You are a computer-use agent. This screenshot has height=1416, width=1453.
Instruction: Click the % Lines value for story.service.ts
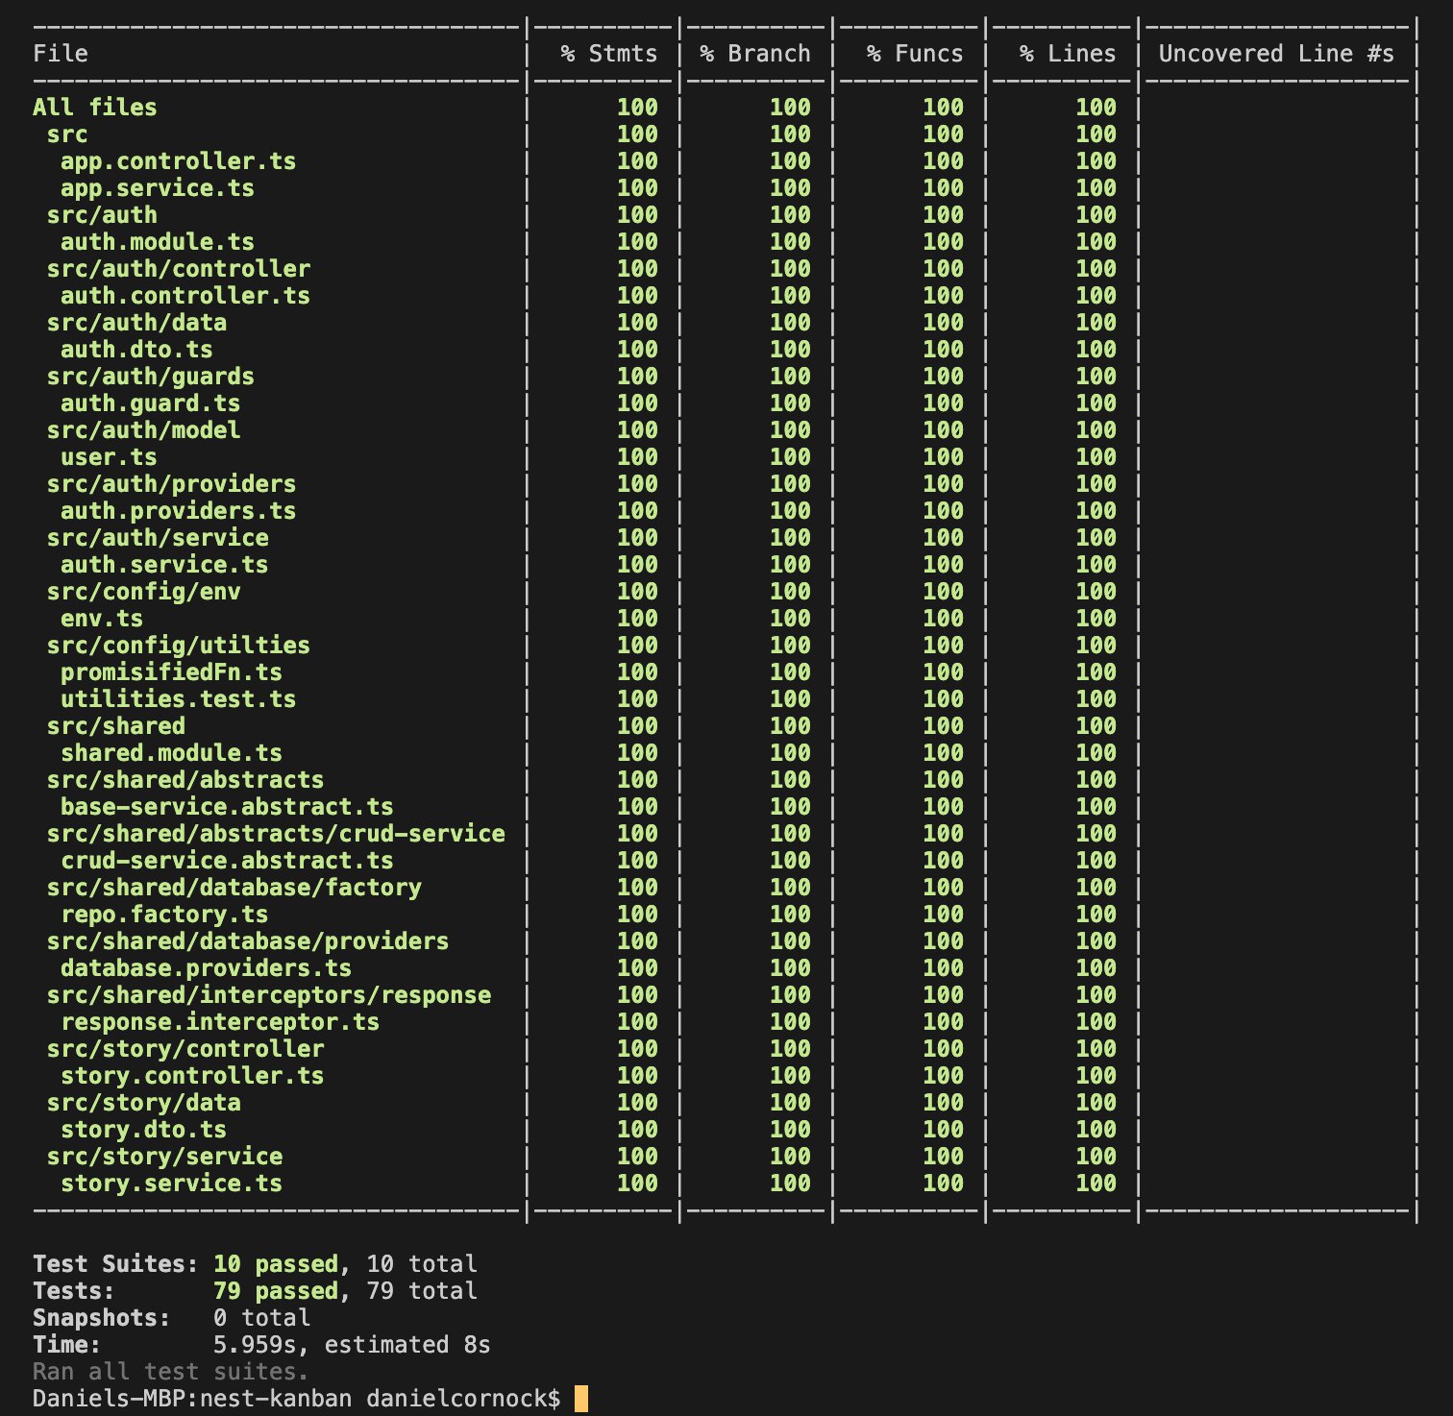tap(1096, 1183)
